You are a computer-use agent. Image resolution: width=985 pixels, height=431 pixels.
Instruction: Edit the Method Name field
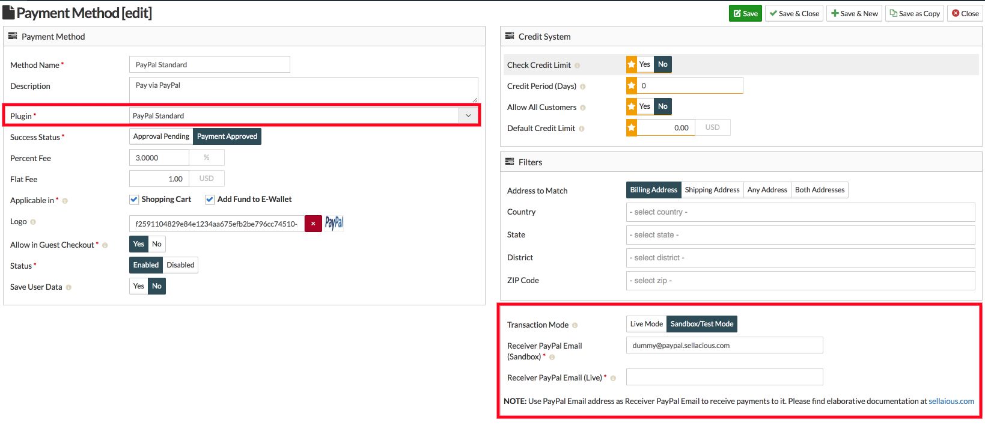(x=209, y=64)
